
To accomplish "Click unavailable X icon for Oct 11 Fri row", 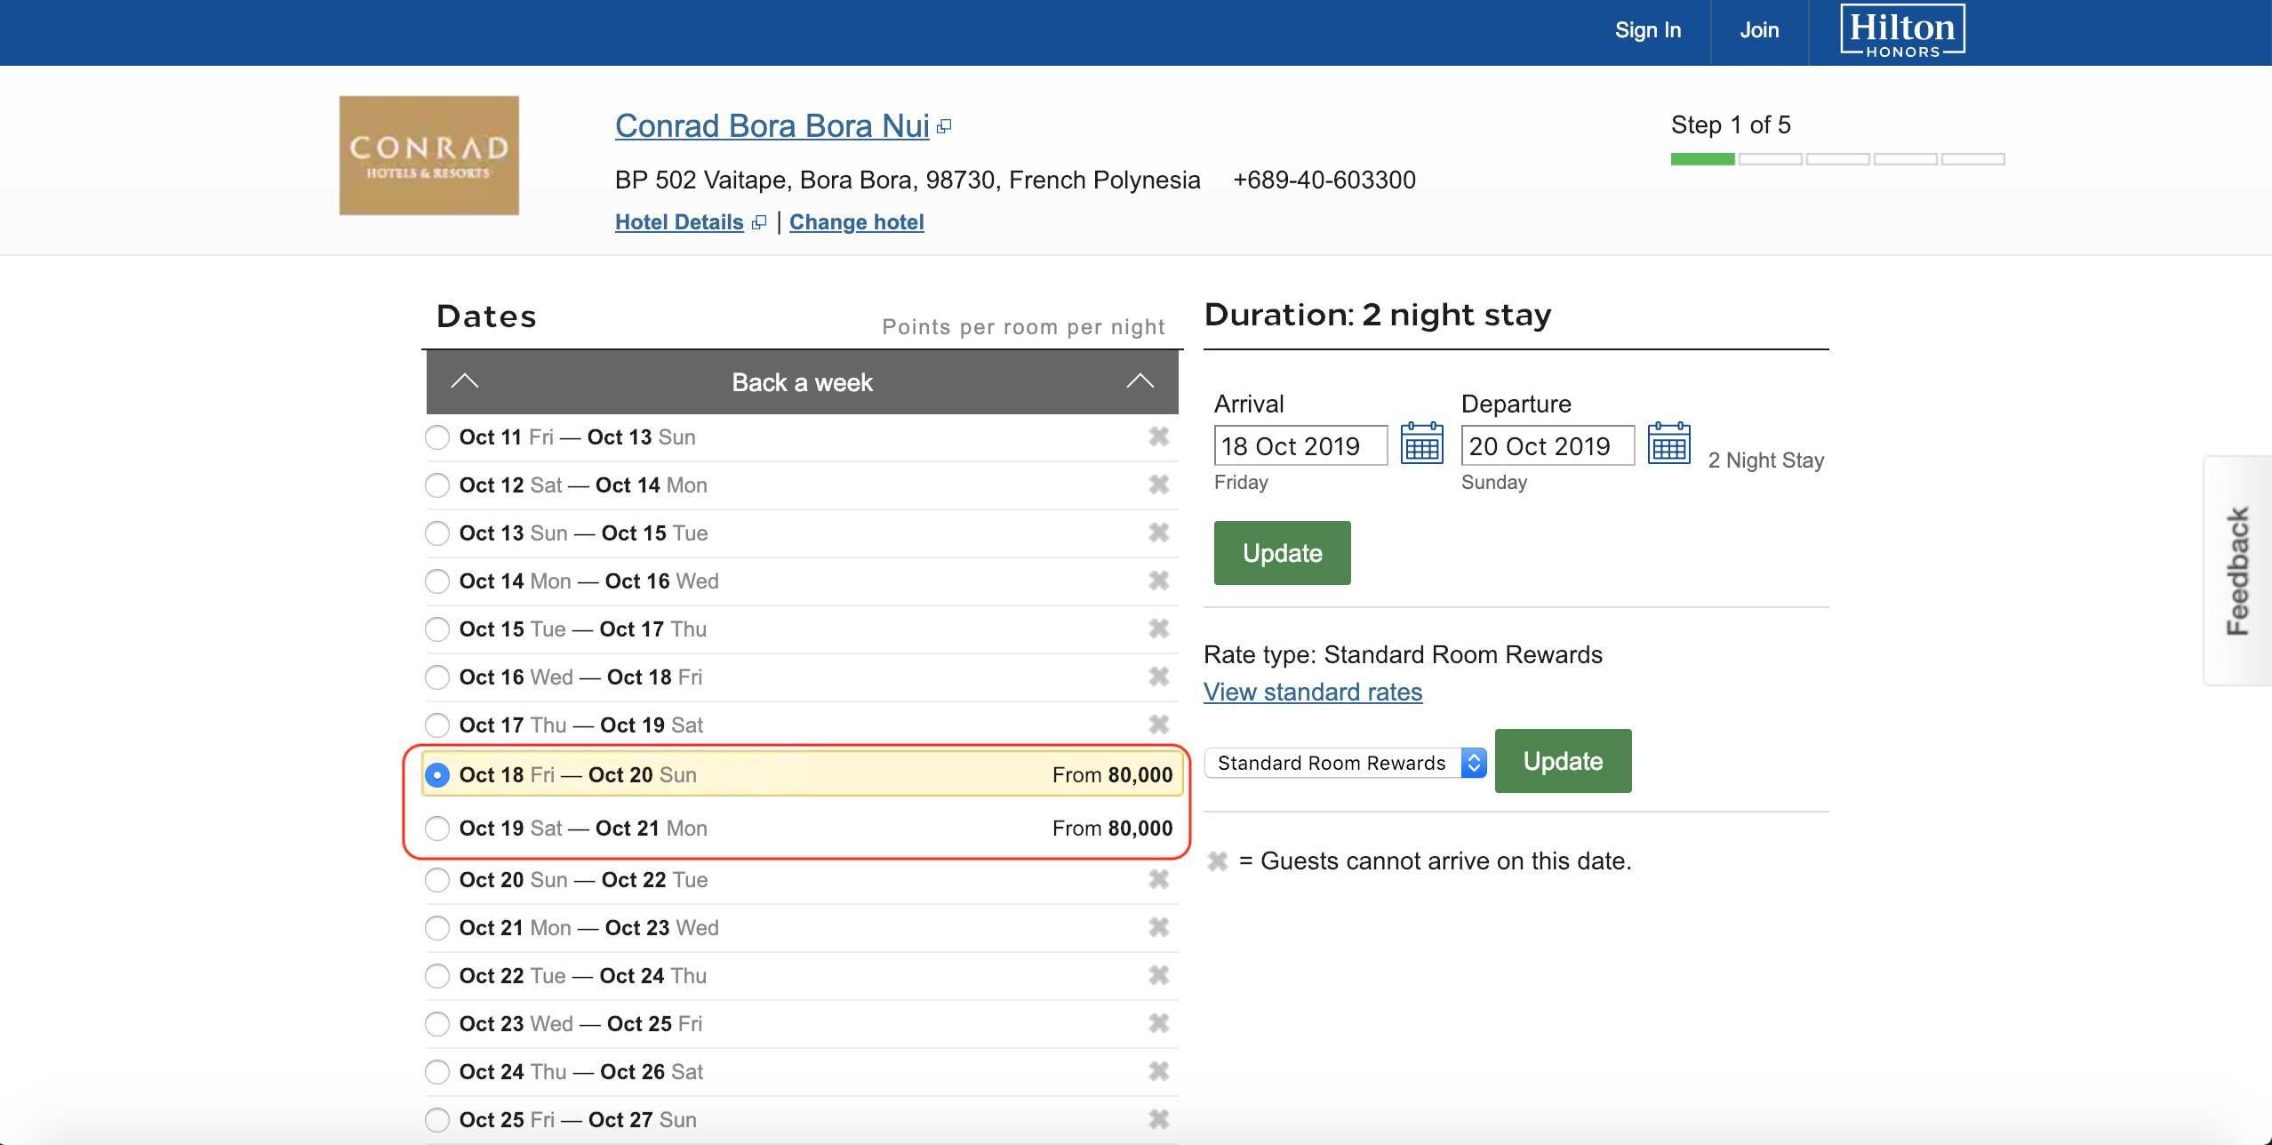I will [1158, 436].
